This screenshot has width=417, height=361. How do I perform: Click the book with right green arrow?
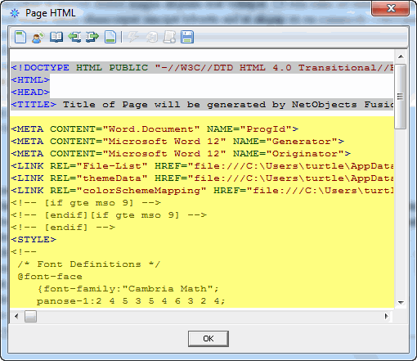click(x=92, y=37)
